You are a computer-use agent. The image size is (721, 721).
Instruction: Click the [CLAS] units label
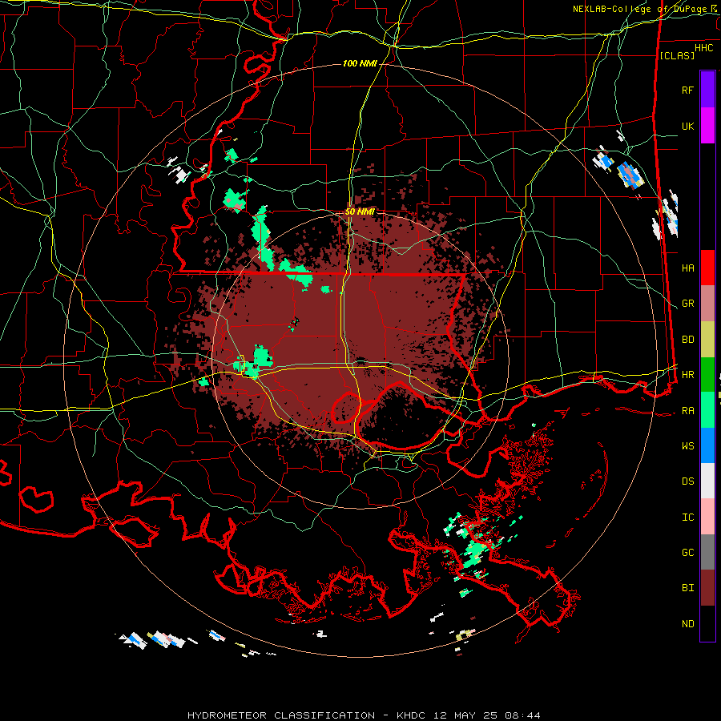tap(677, 55)
